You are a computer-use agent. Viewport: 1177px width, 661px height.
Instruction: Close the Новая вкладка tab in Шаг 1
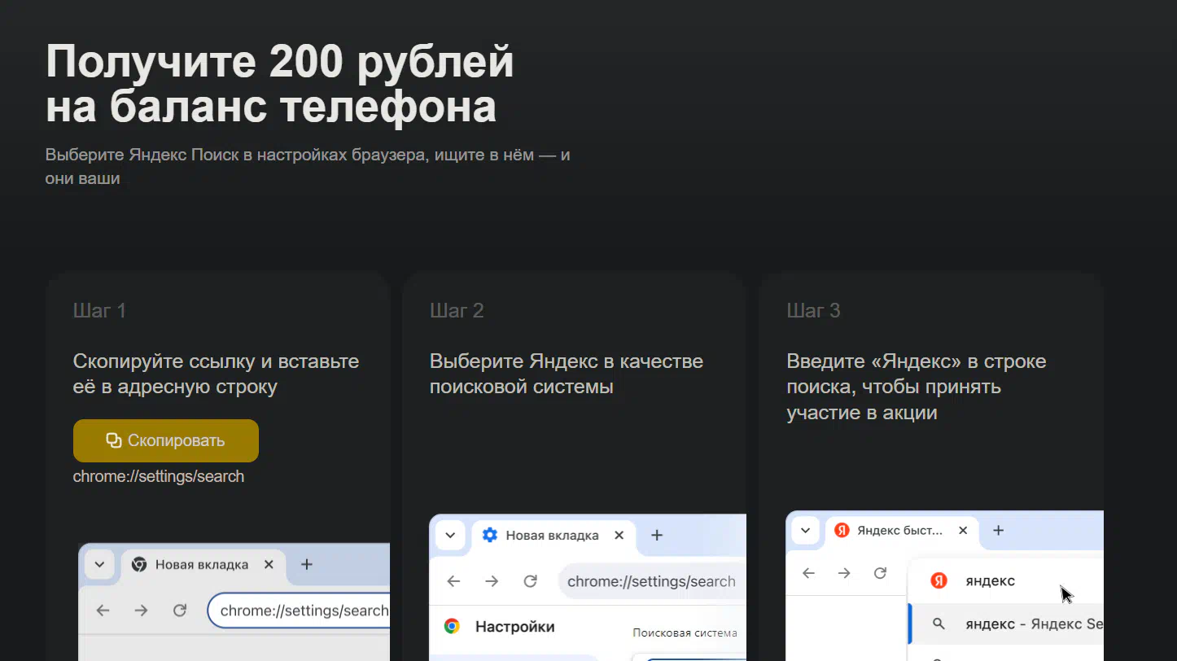tap(269, 564)
